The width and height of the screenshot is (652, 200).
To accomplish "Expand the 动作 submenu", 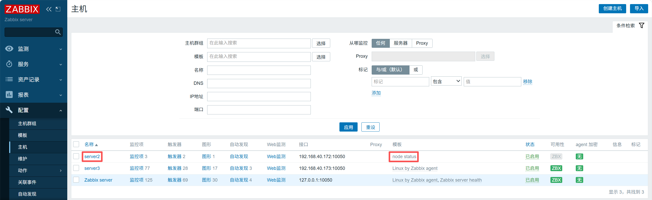I will (x=61, y=170).
